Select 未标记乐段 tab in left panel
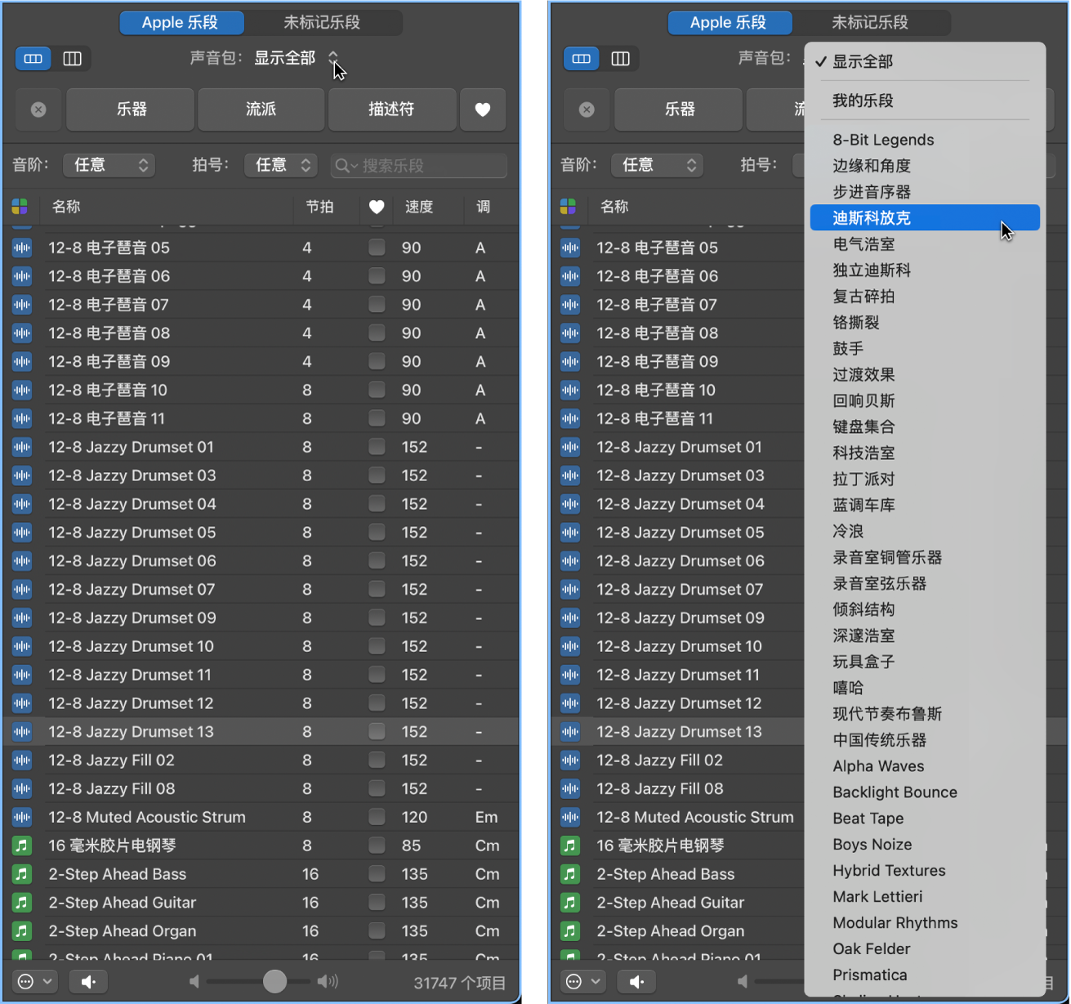The width and height of the screenshot is (1071, 1004). [x=322, y=23]
